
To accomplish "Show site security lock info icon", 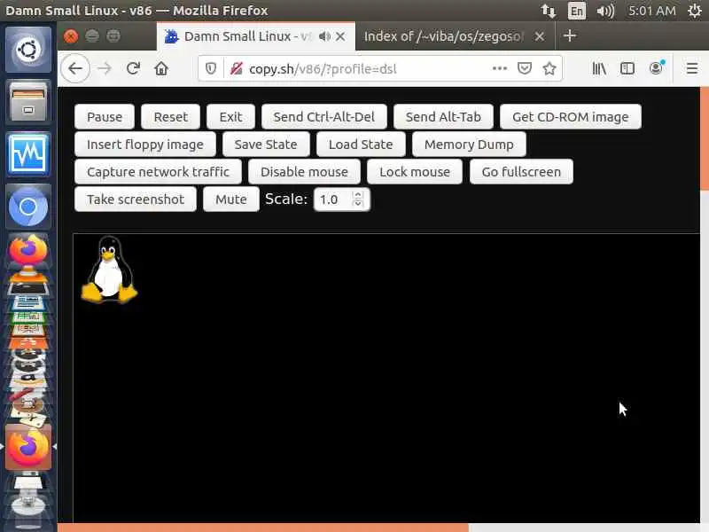I will [236, 69].
